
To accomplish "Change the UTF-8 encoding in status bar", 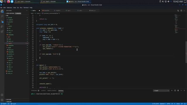I will (168, 104).
